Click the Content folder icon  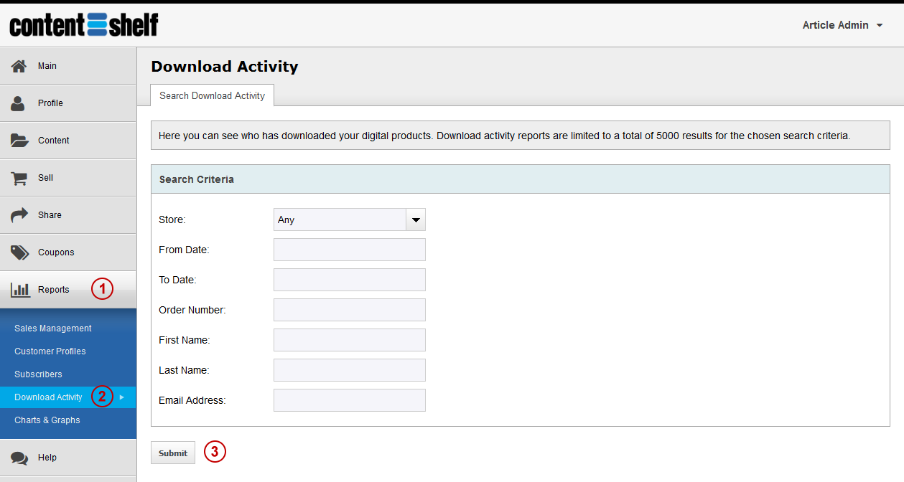point(19,141)
